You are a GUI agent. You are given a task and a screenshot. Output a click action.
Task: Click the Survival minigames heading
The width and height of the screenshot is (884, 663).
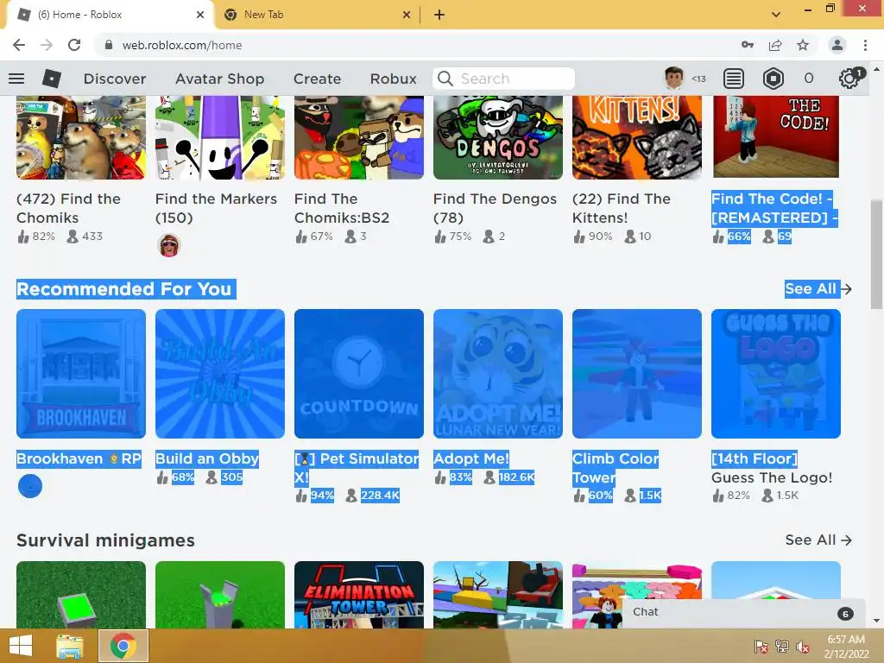tap(105, 540)
